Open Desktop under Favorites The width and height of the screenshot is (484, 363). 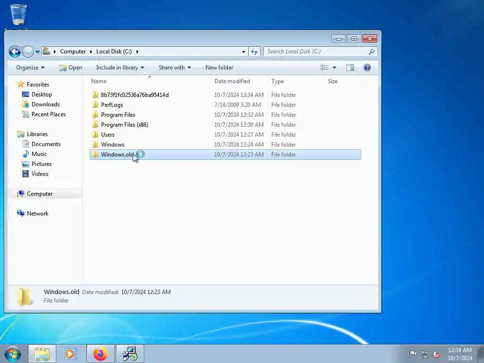point(42,95)
